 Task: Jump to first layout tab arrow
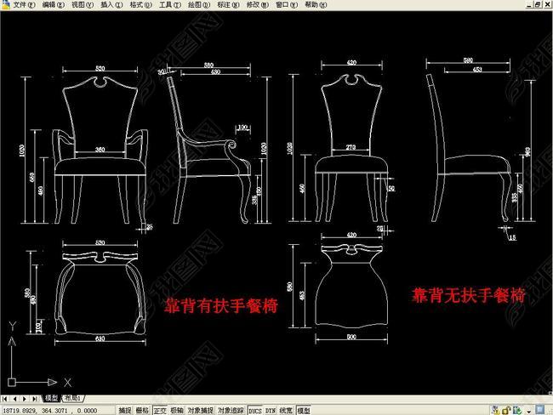[6, 398]
